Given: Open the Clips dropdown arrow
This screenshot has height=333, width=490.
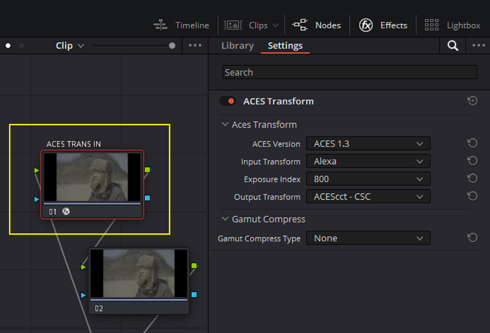Looking at the screenshot, I should [275, 25].
